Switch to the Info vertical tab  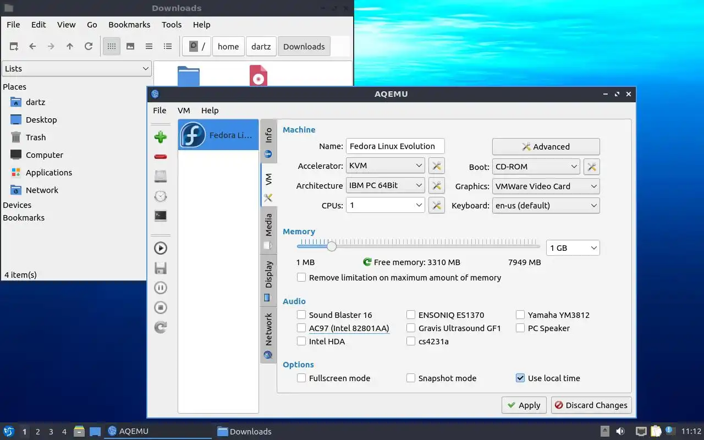(x=268, y=141)
